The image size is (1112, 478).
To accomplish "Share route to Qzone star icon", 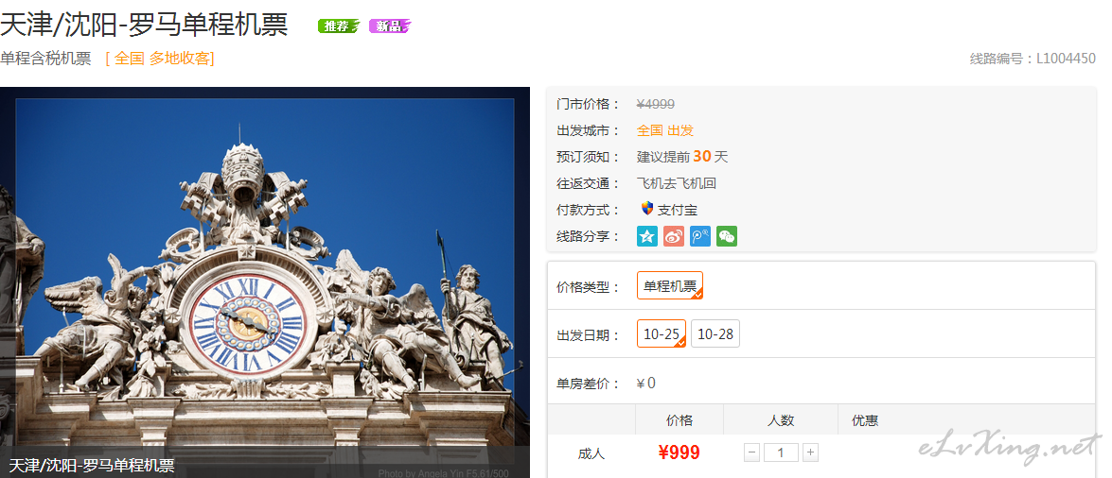I will coord(646,236).
